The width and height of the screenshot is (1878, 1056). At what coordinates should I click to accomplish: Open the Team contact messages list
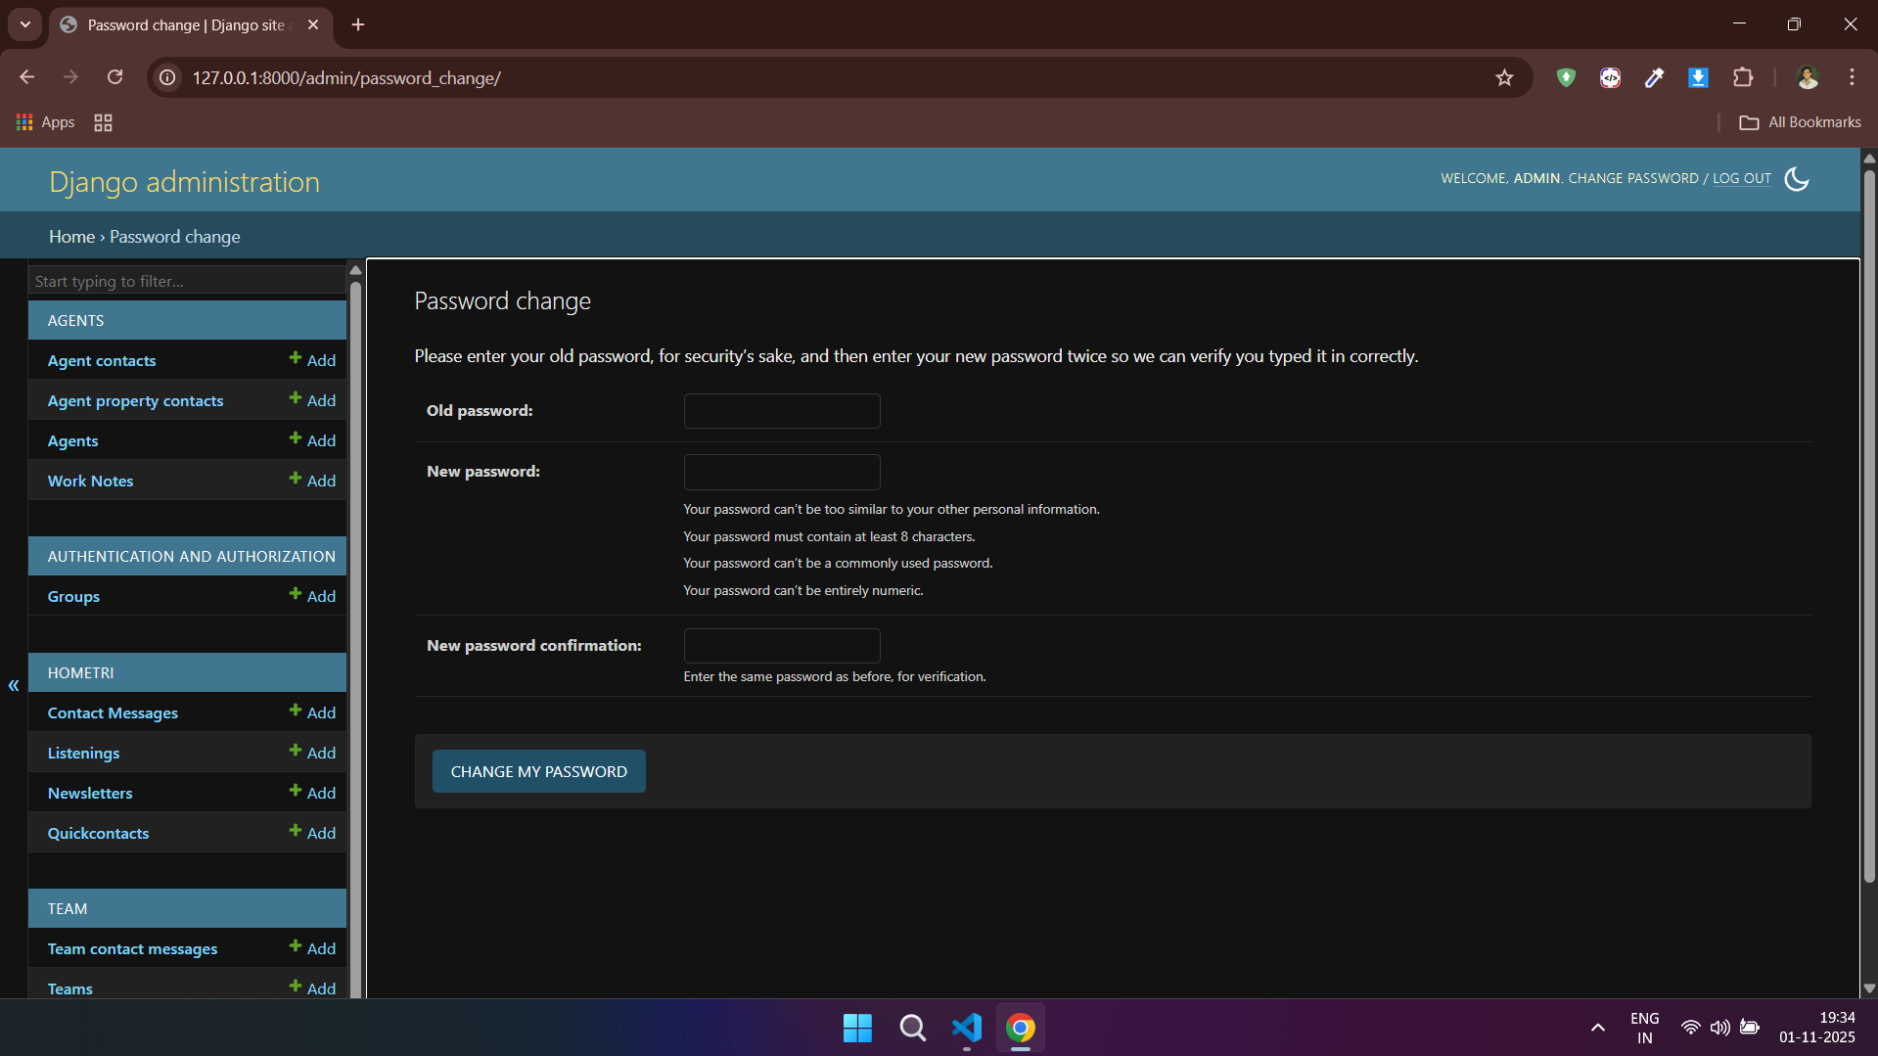click(132, 949)
